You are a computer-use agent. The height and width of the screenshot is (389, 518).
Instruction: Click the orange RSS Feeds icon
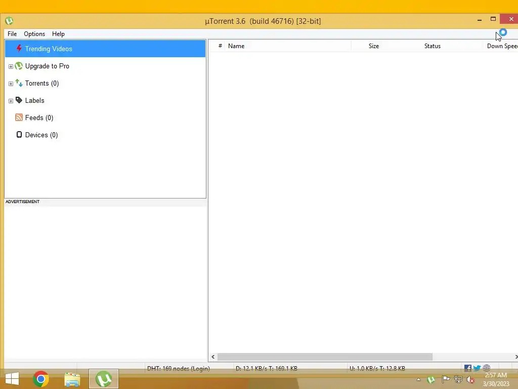click(x=19, y=118)
